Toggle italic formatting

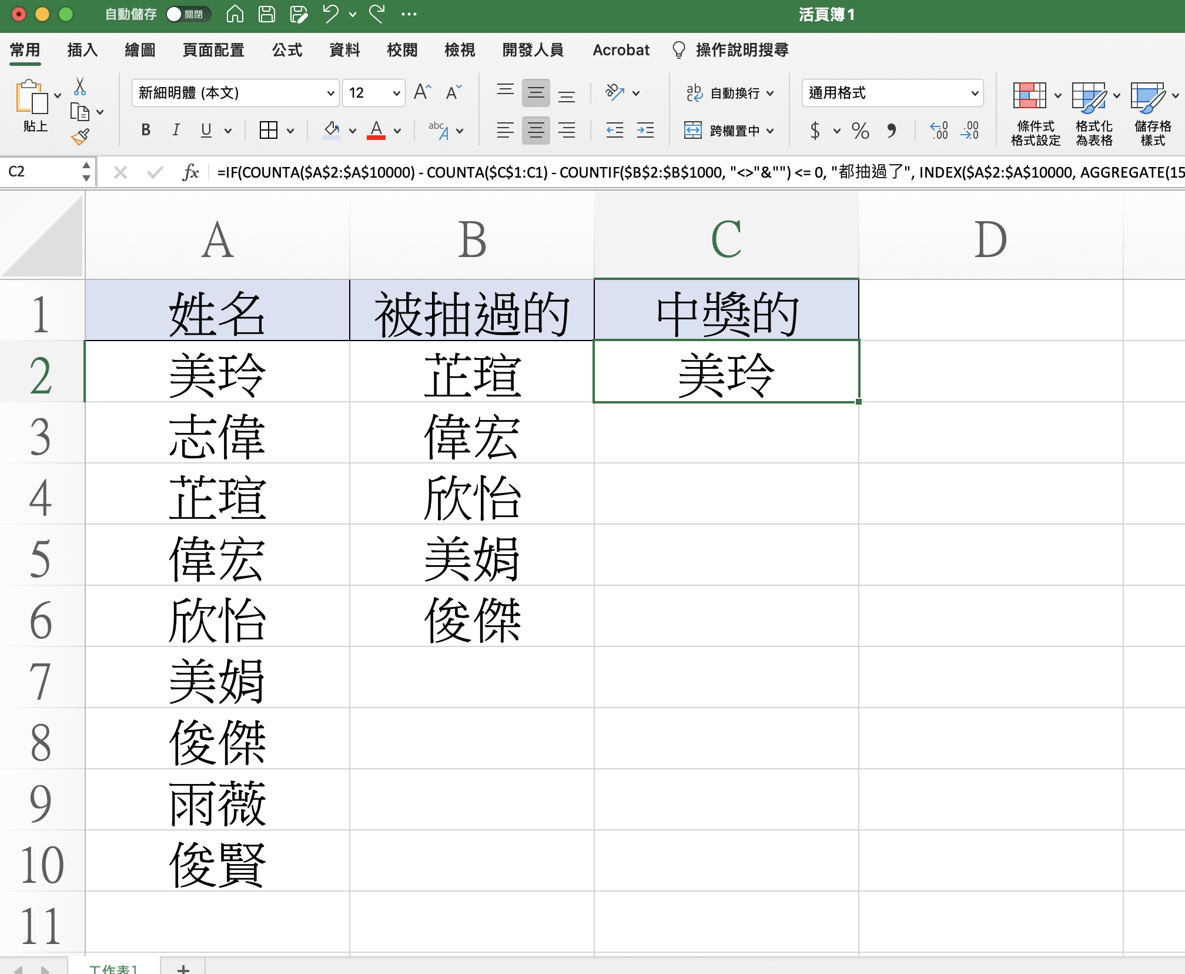pos(176,130)
